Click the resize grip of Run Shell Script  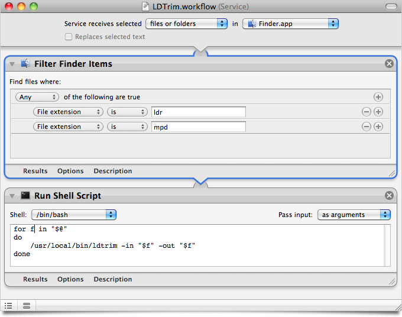tap(392, 282)
